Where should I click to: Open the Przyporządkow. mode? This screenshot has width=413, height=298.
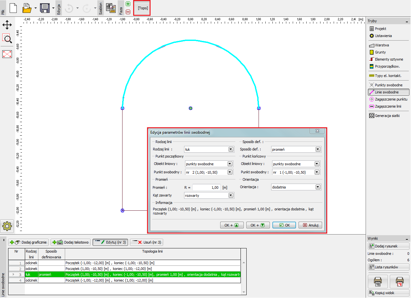coord(384,66)
